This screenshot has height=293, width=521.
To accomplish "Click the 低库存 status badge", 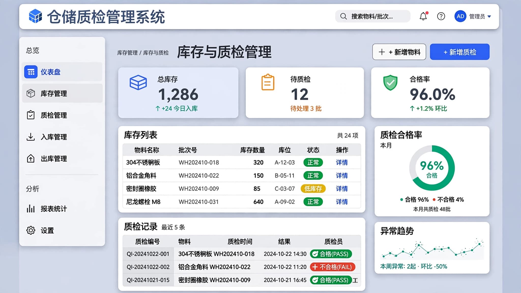I will coord(313,189).
